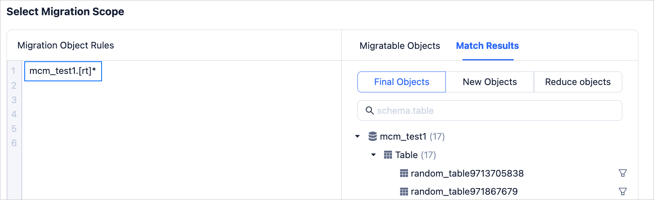Focus the schema.table search field
Image resolution: width=654 pixels, height=200 pixels.
tap(494, 110)
